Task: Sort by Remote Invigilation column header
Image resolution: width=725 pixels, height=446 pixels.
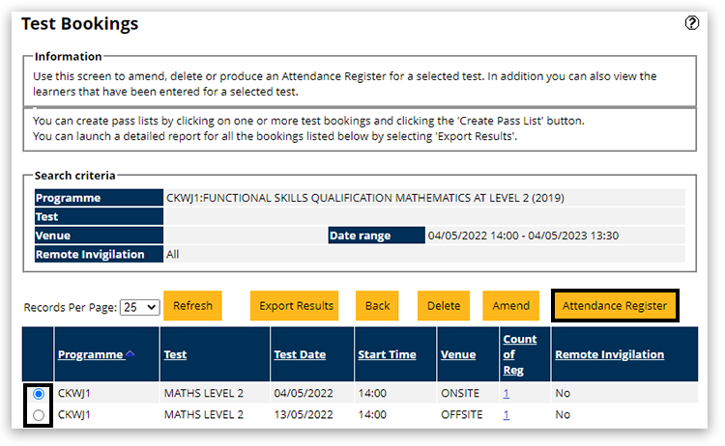Action: [609, 354]
